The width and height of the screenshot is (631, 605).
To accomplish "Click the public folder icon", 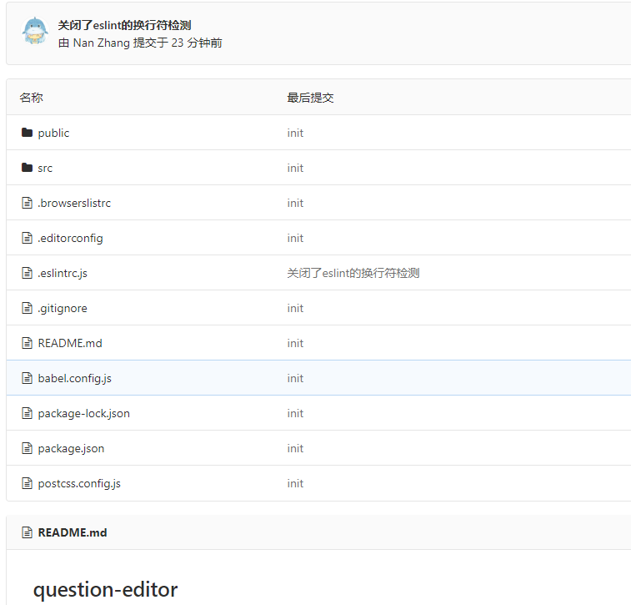I will pyautogui.click(x=27, y=133).
